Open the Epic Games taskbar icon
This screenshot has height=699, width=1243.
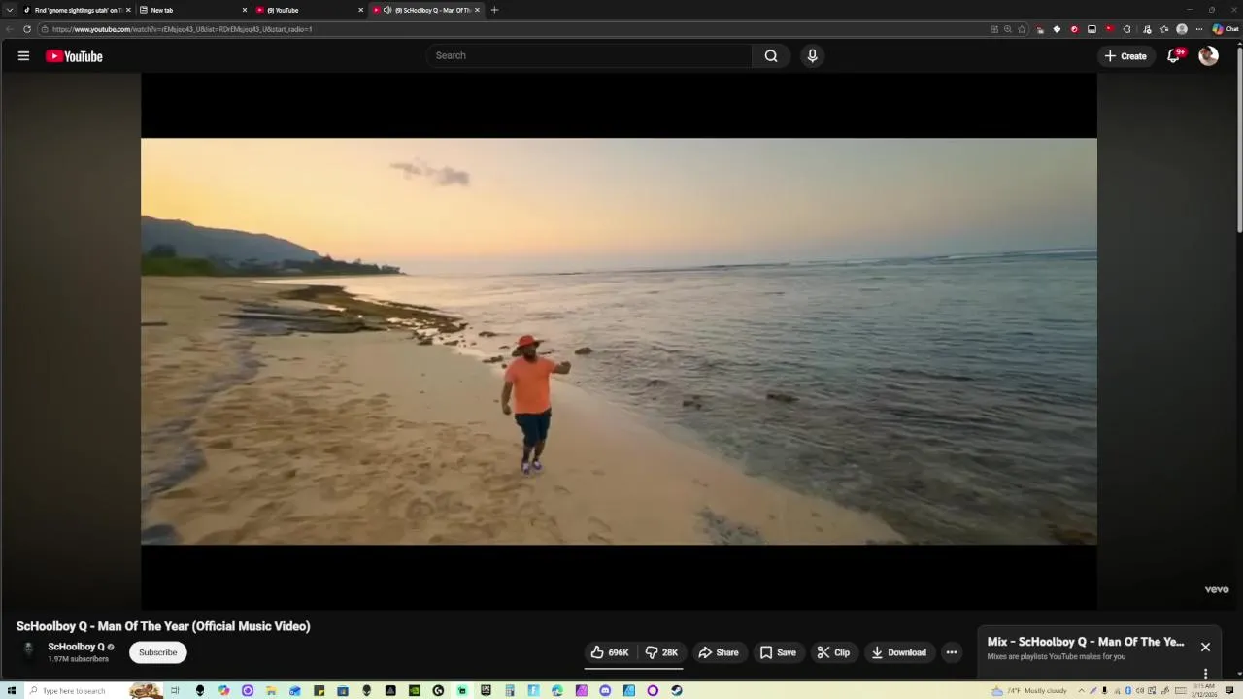coord(486,690)
